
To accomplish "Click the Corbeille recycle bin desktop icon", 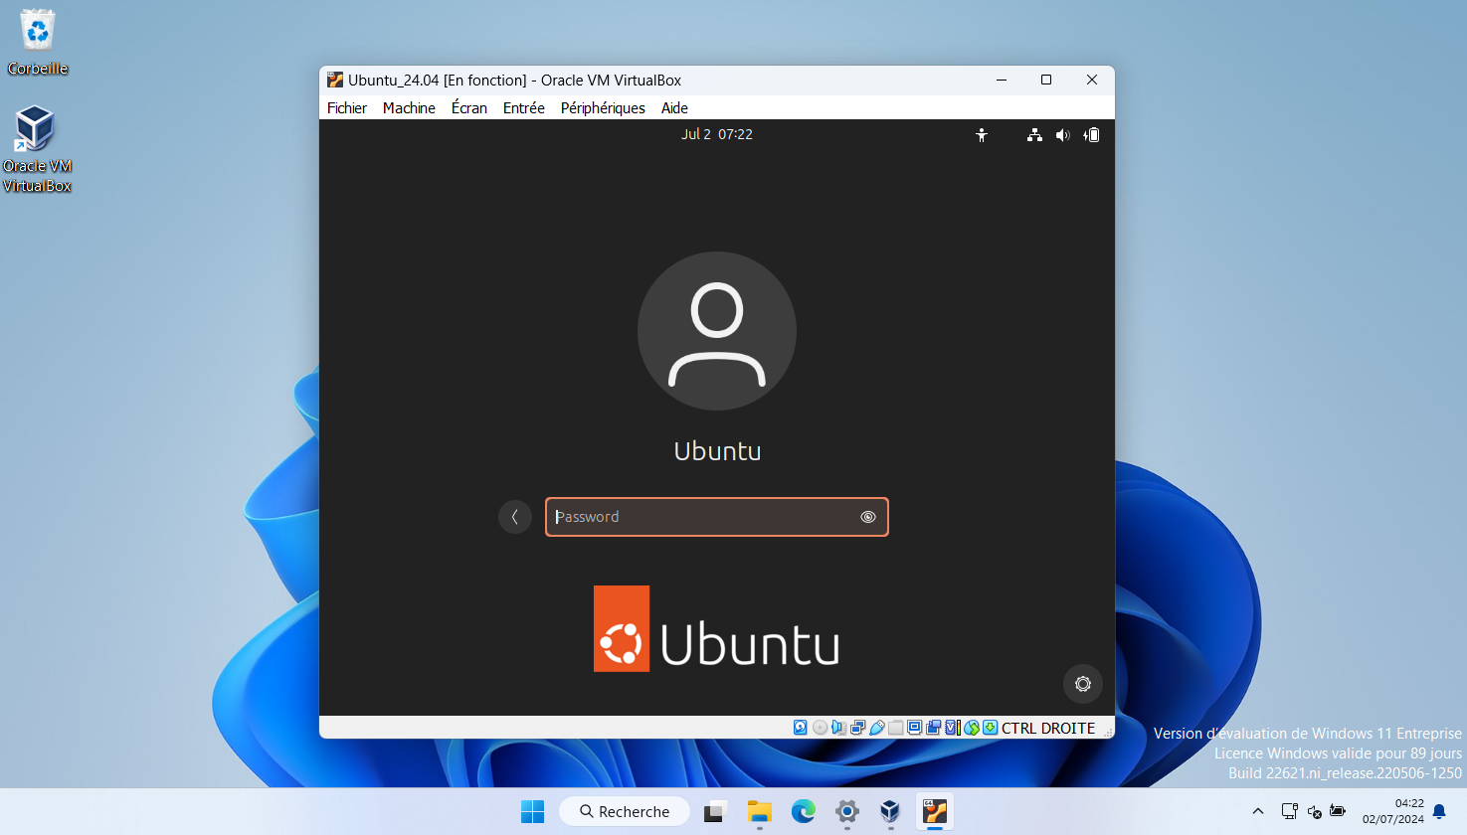I will [x=38, y=43].
